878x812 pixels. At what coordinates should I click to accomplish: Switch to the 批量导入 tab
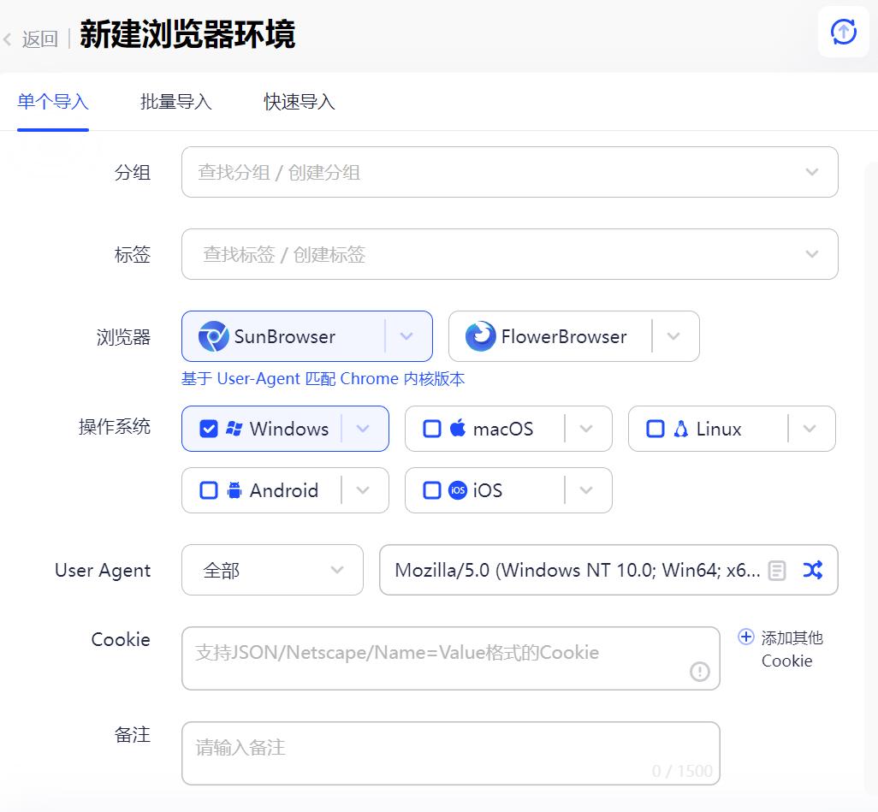click(x=175, y=102)
